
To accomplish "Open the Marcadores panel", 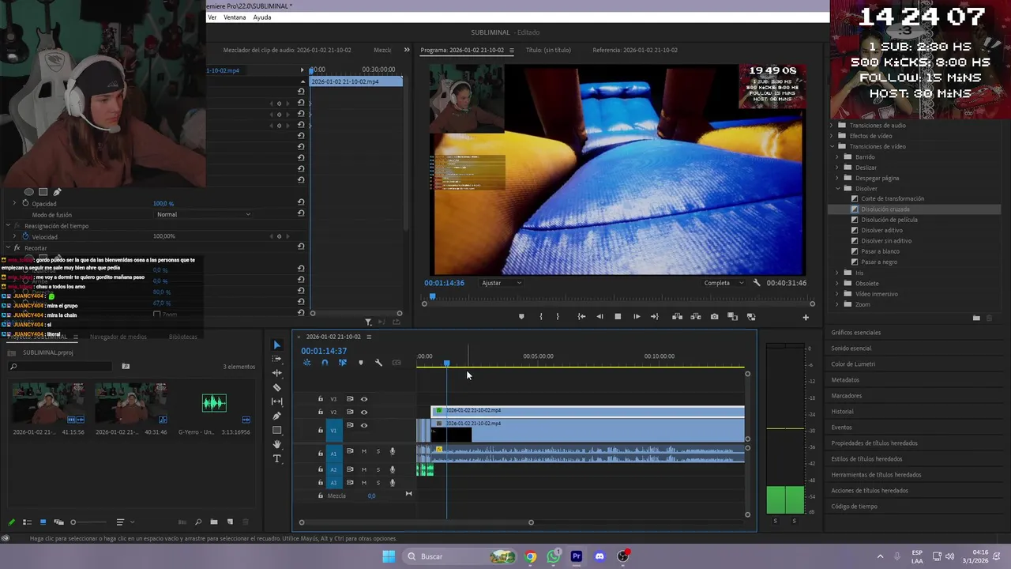I will tap(847, 396).
